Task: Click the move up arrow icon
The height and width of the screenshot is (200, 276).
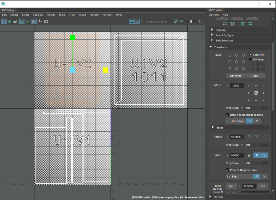Action: tap(256, 86)
